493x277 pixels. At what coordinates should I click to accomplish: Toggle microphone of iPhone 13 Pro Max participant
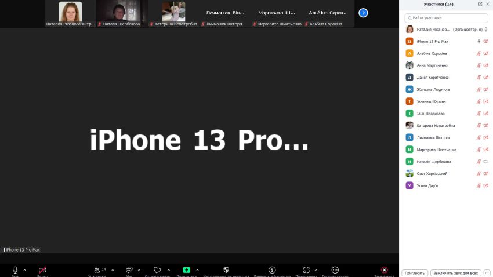[x=478, y=42]
